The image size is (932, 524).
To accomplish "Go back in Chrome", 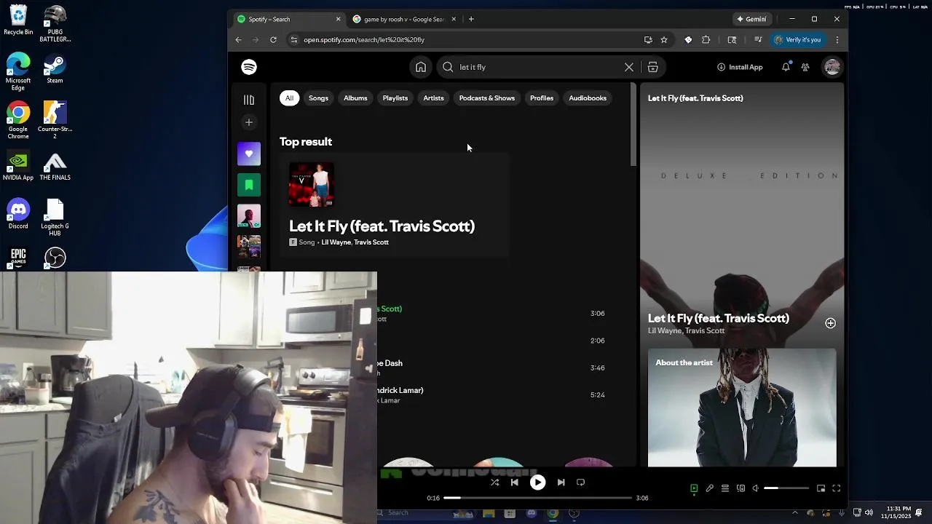I will point(238,40).
